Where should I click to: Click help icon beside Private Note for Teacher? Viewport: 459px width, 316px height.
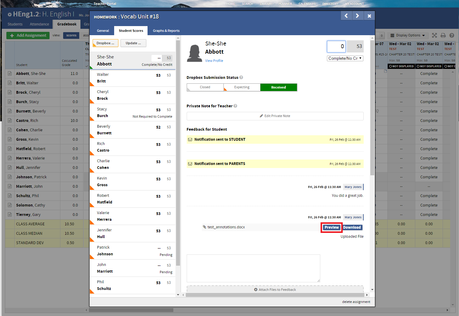click(x=235, y=106)
